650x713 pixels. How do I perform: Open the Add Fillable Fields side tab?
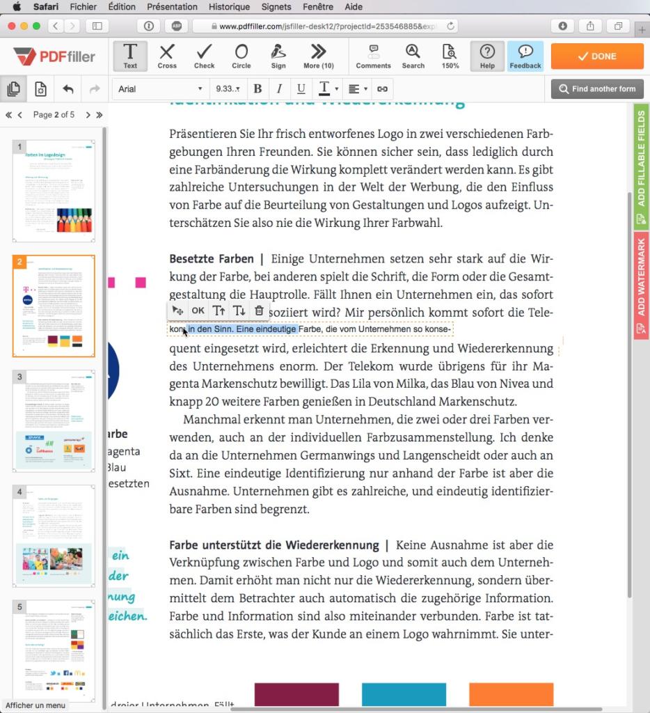coord(641,166)
